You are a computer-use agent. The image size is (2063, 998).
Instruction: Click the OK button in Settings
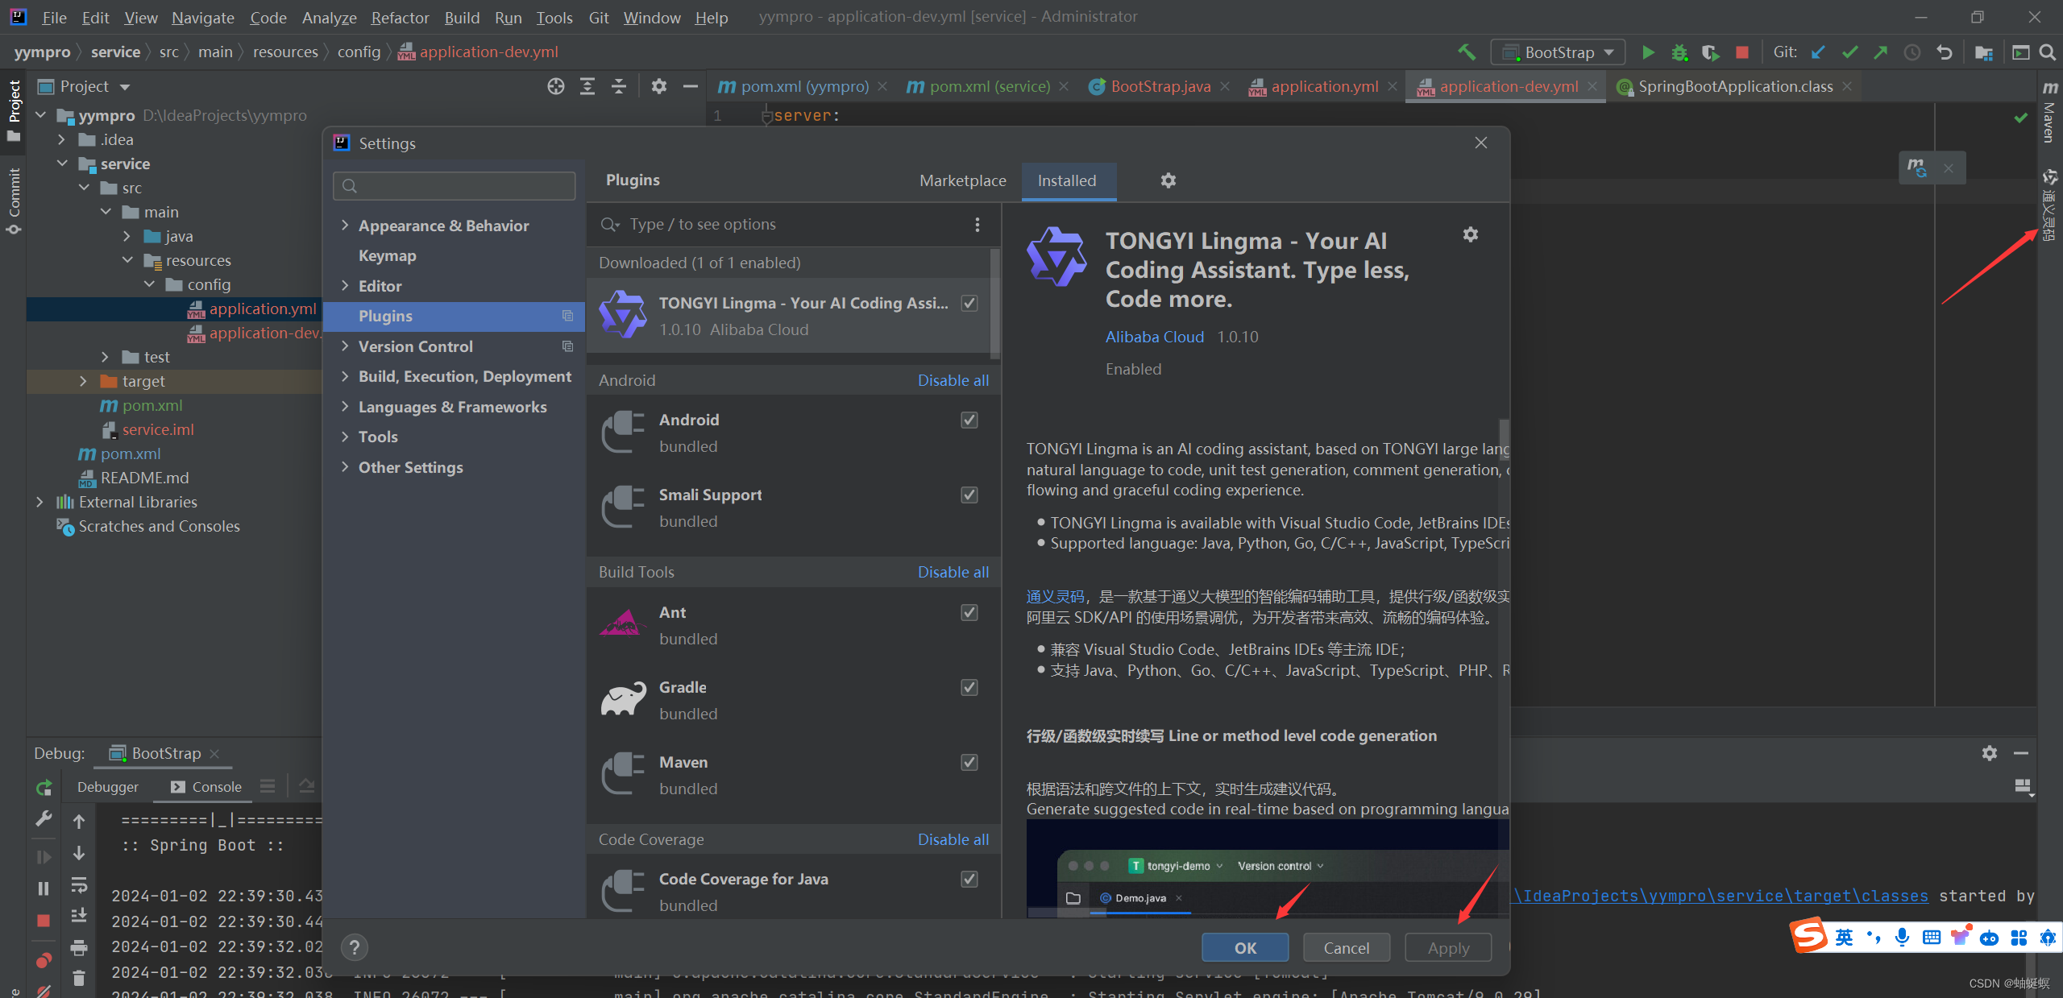pyautogui.click(x=1245, y=948)
